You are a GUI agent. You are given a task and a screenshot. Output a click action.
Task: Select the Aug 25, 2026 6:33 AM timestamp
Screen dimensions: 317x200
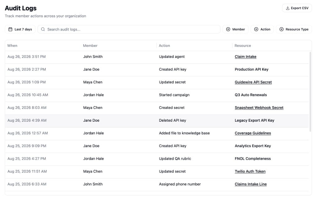[27, 184]
